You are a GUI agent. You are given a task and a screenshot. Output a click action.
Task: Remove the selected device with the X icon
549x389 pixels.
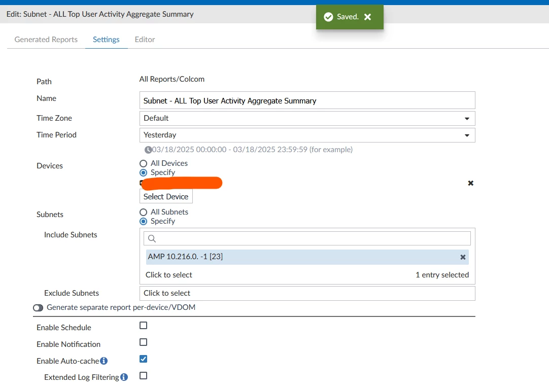click(470, 183)
